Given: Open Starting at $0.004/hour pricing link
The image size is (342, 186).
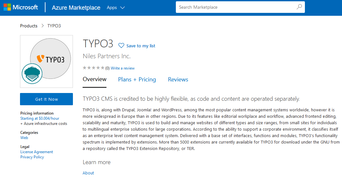Looking at the screenshot, I should (40, 118).
